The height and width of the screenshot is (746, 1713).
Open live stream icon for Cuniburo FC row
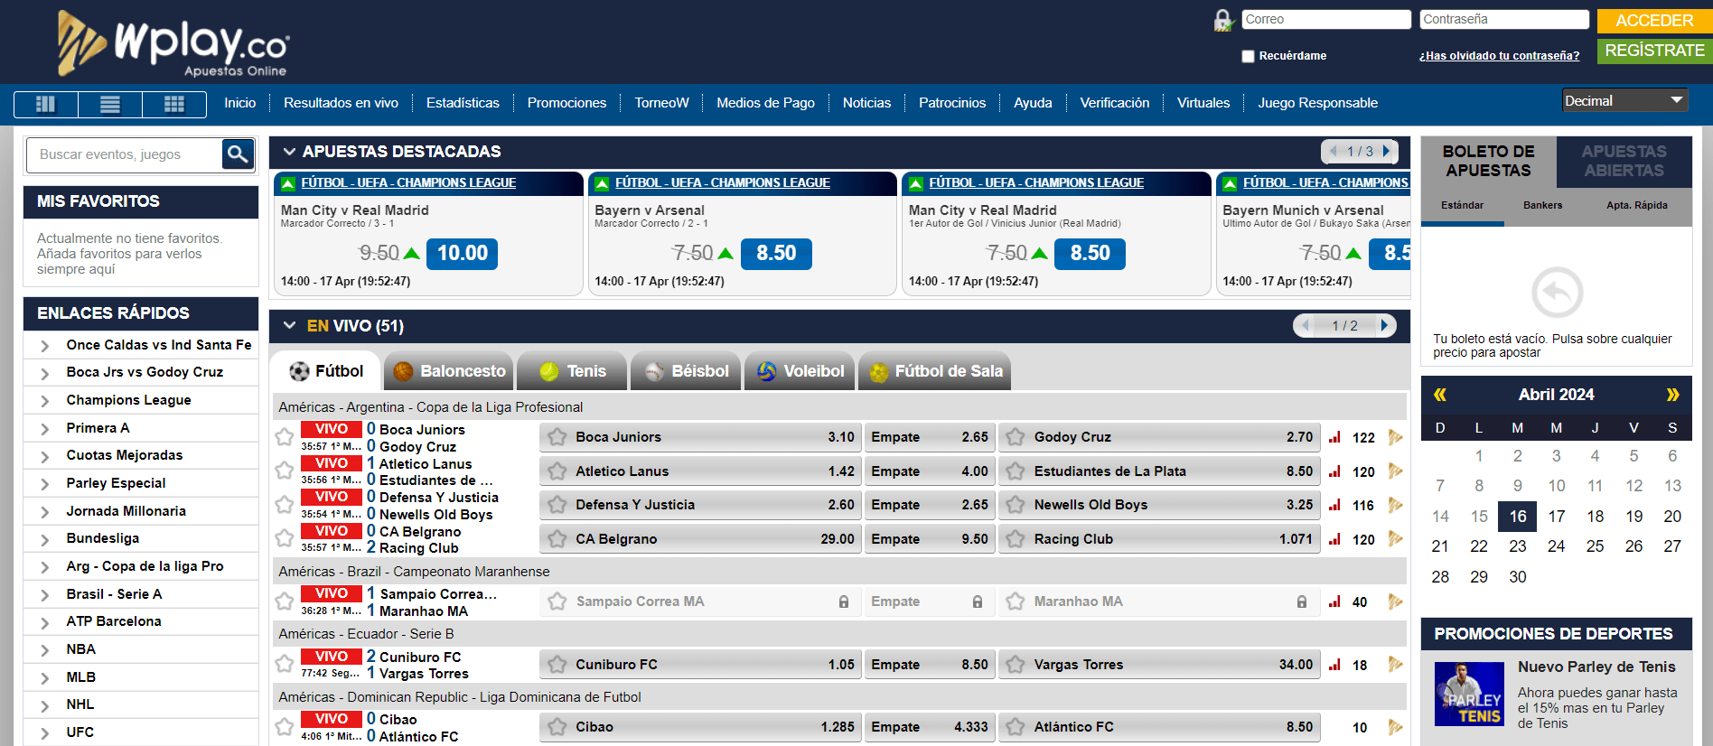point(1395,665)
